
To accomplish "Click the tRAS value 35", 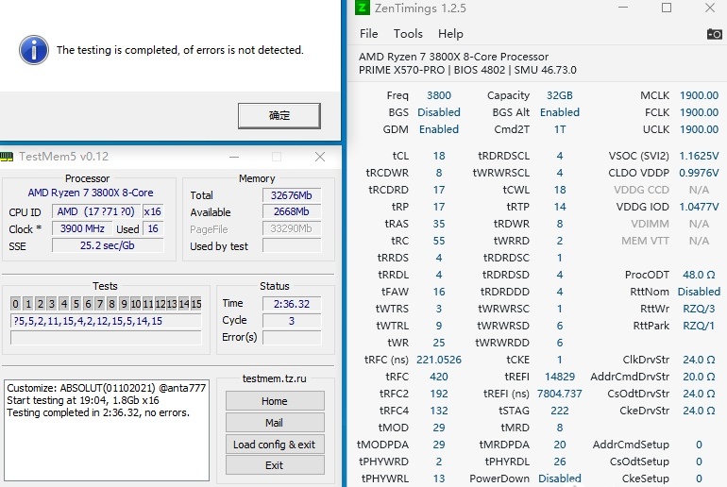I will (439, 224).
